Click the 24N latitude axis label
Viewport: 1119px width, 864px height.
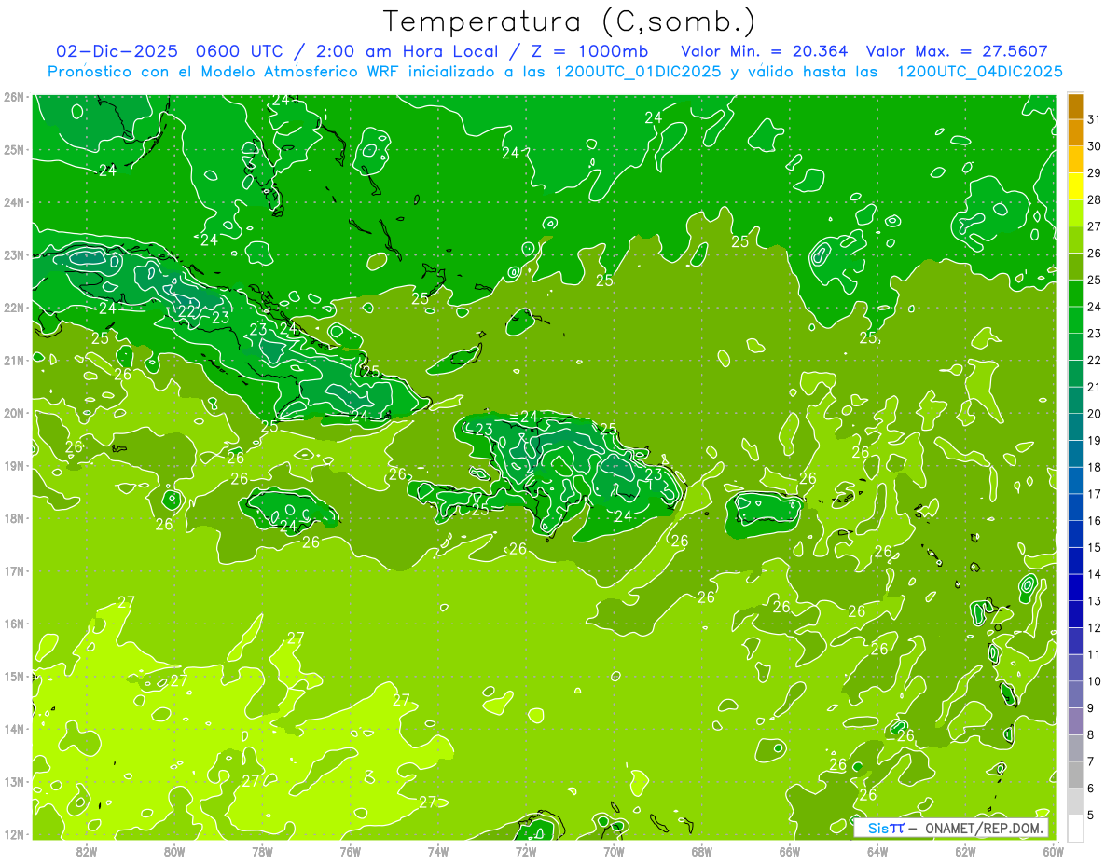point(13,202)
